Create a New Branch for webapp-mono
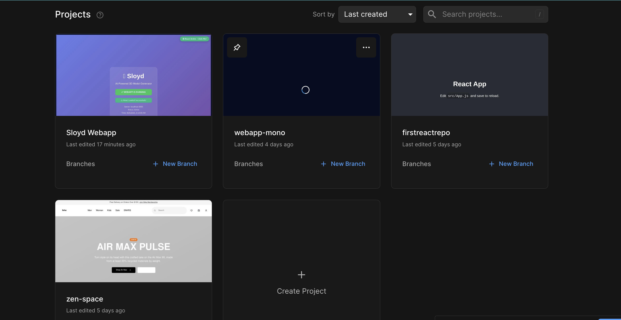The image size is (621, 320). pos(348,164)
